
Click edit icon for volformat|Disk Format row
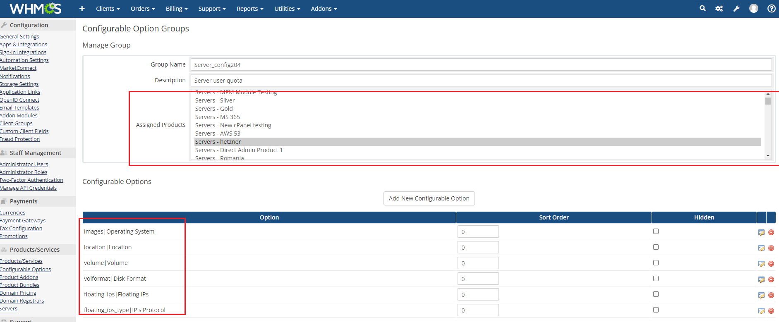tap(761, 279)
